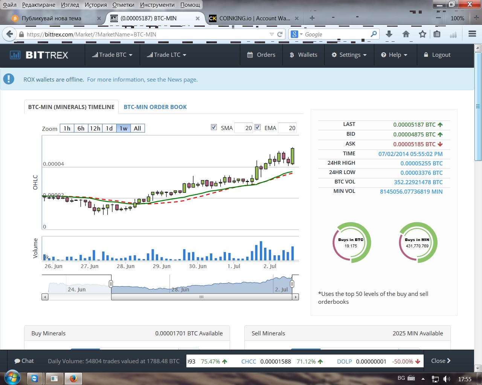Click the search magnifier icon

(x=374, y=34)
